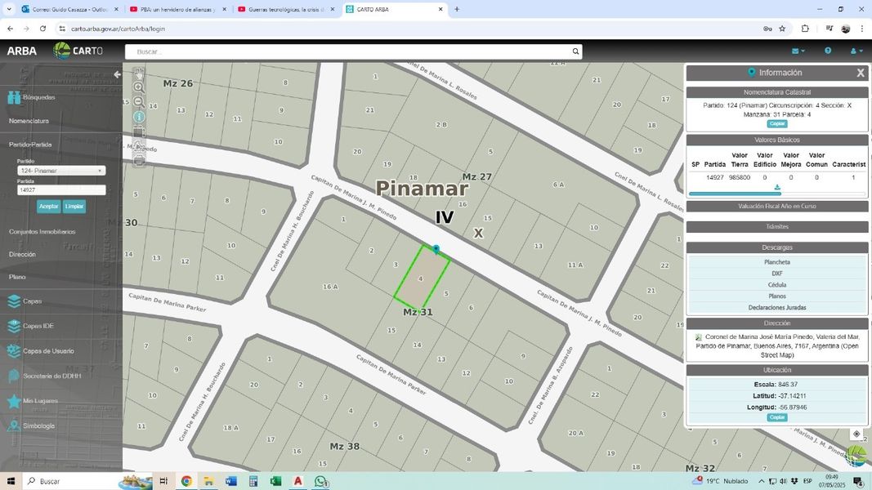Expand the browser tab search dropdown
872x490 pixels.
point(9,10)
